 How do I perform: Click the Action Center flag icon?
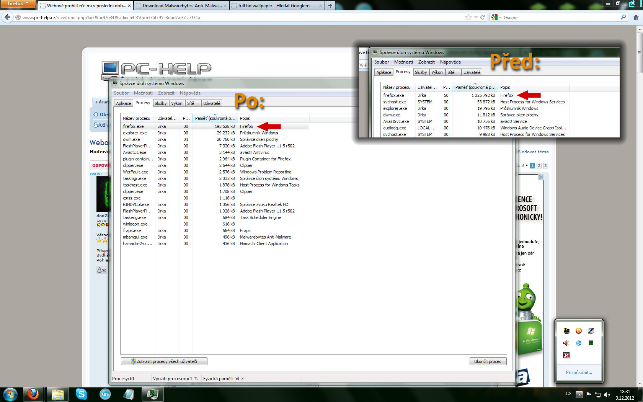click(589, 395)
